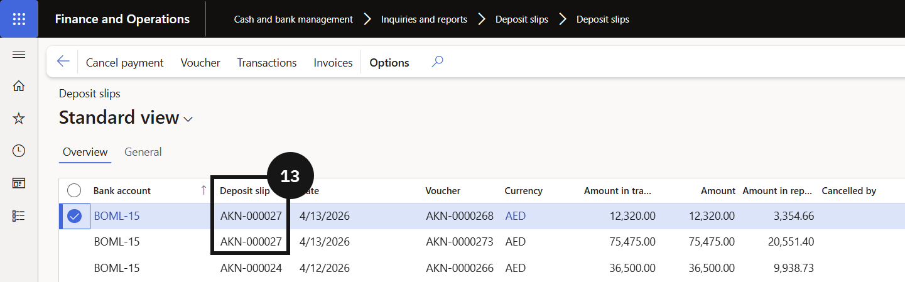Open Modules list icon in sidebar
This screenshot has height=282, width=905.
pyautogui.click(x=19, y=216)
